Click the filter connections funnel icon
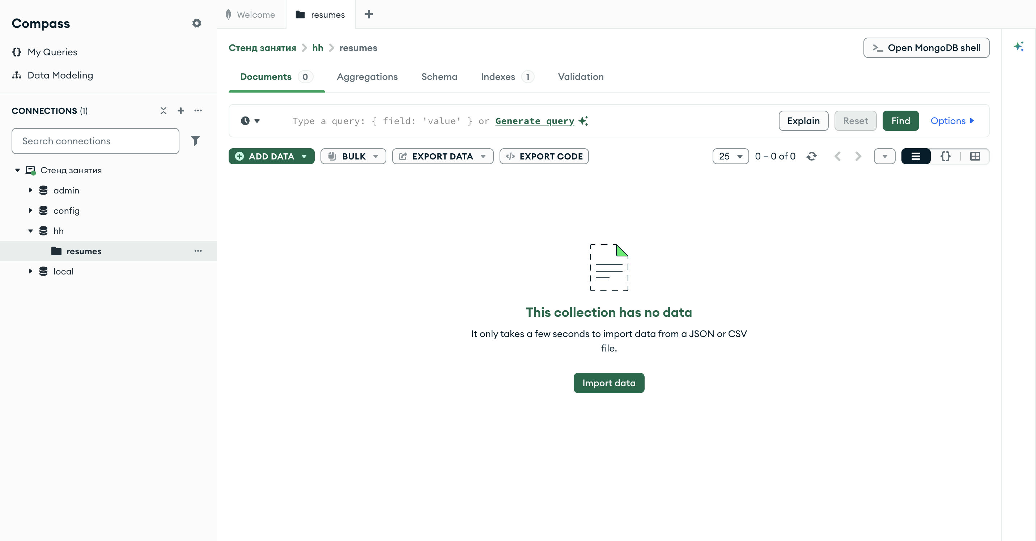 (195, 141)
